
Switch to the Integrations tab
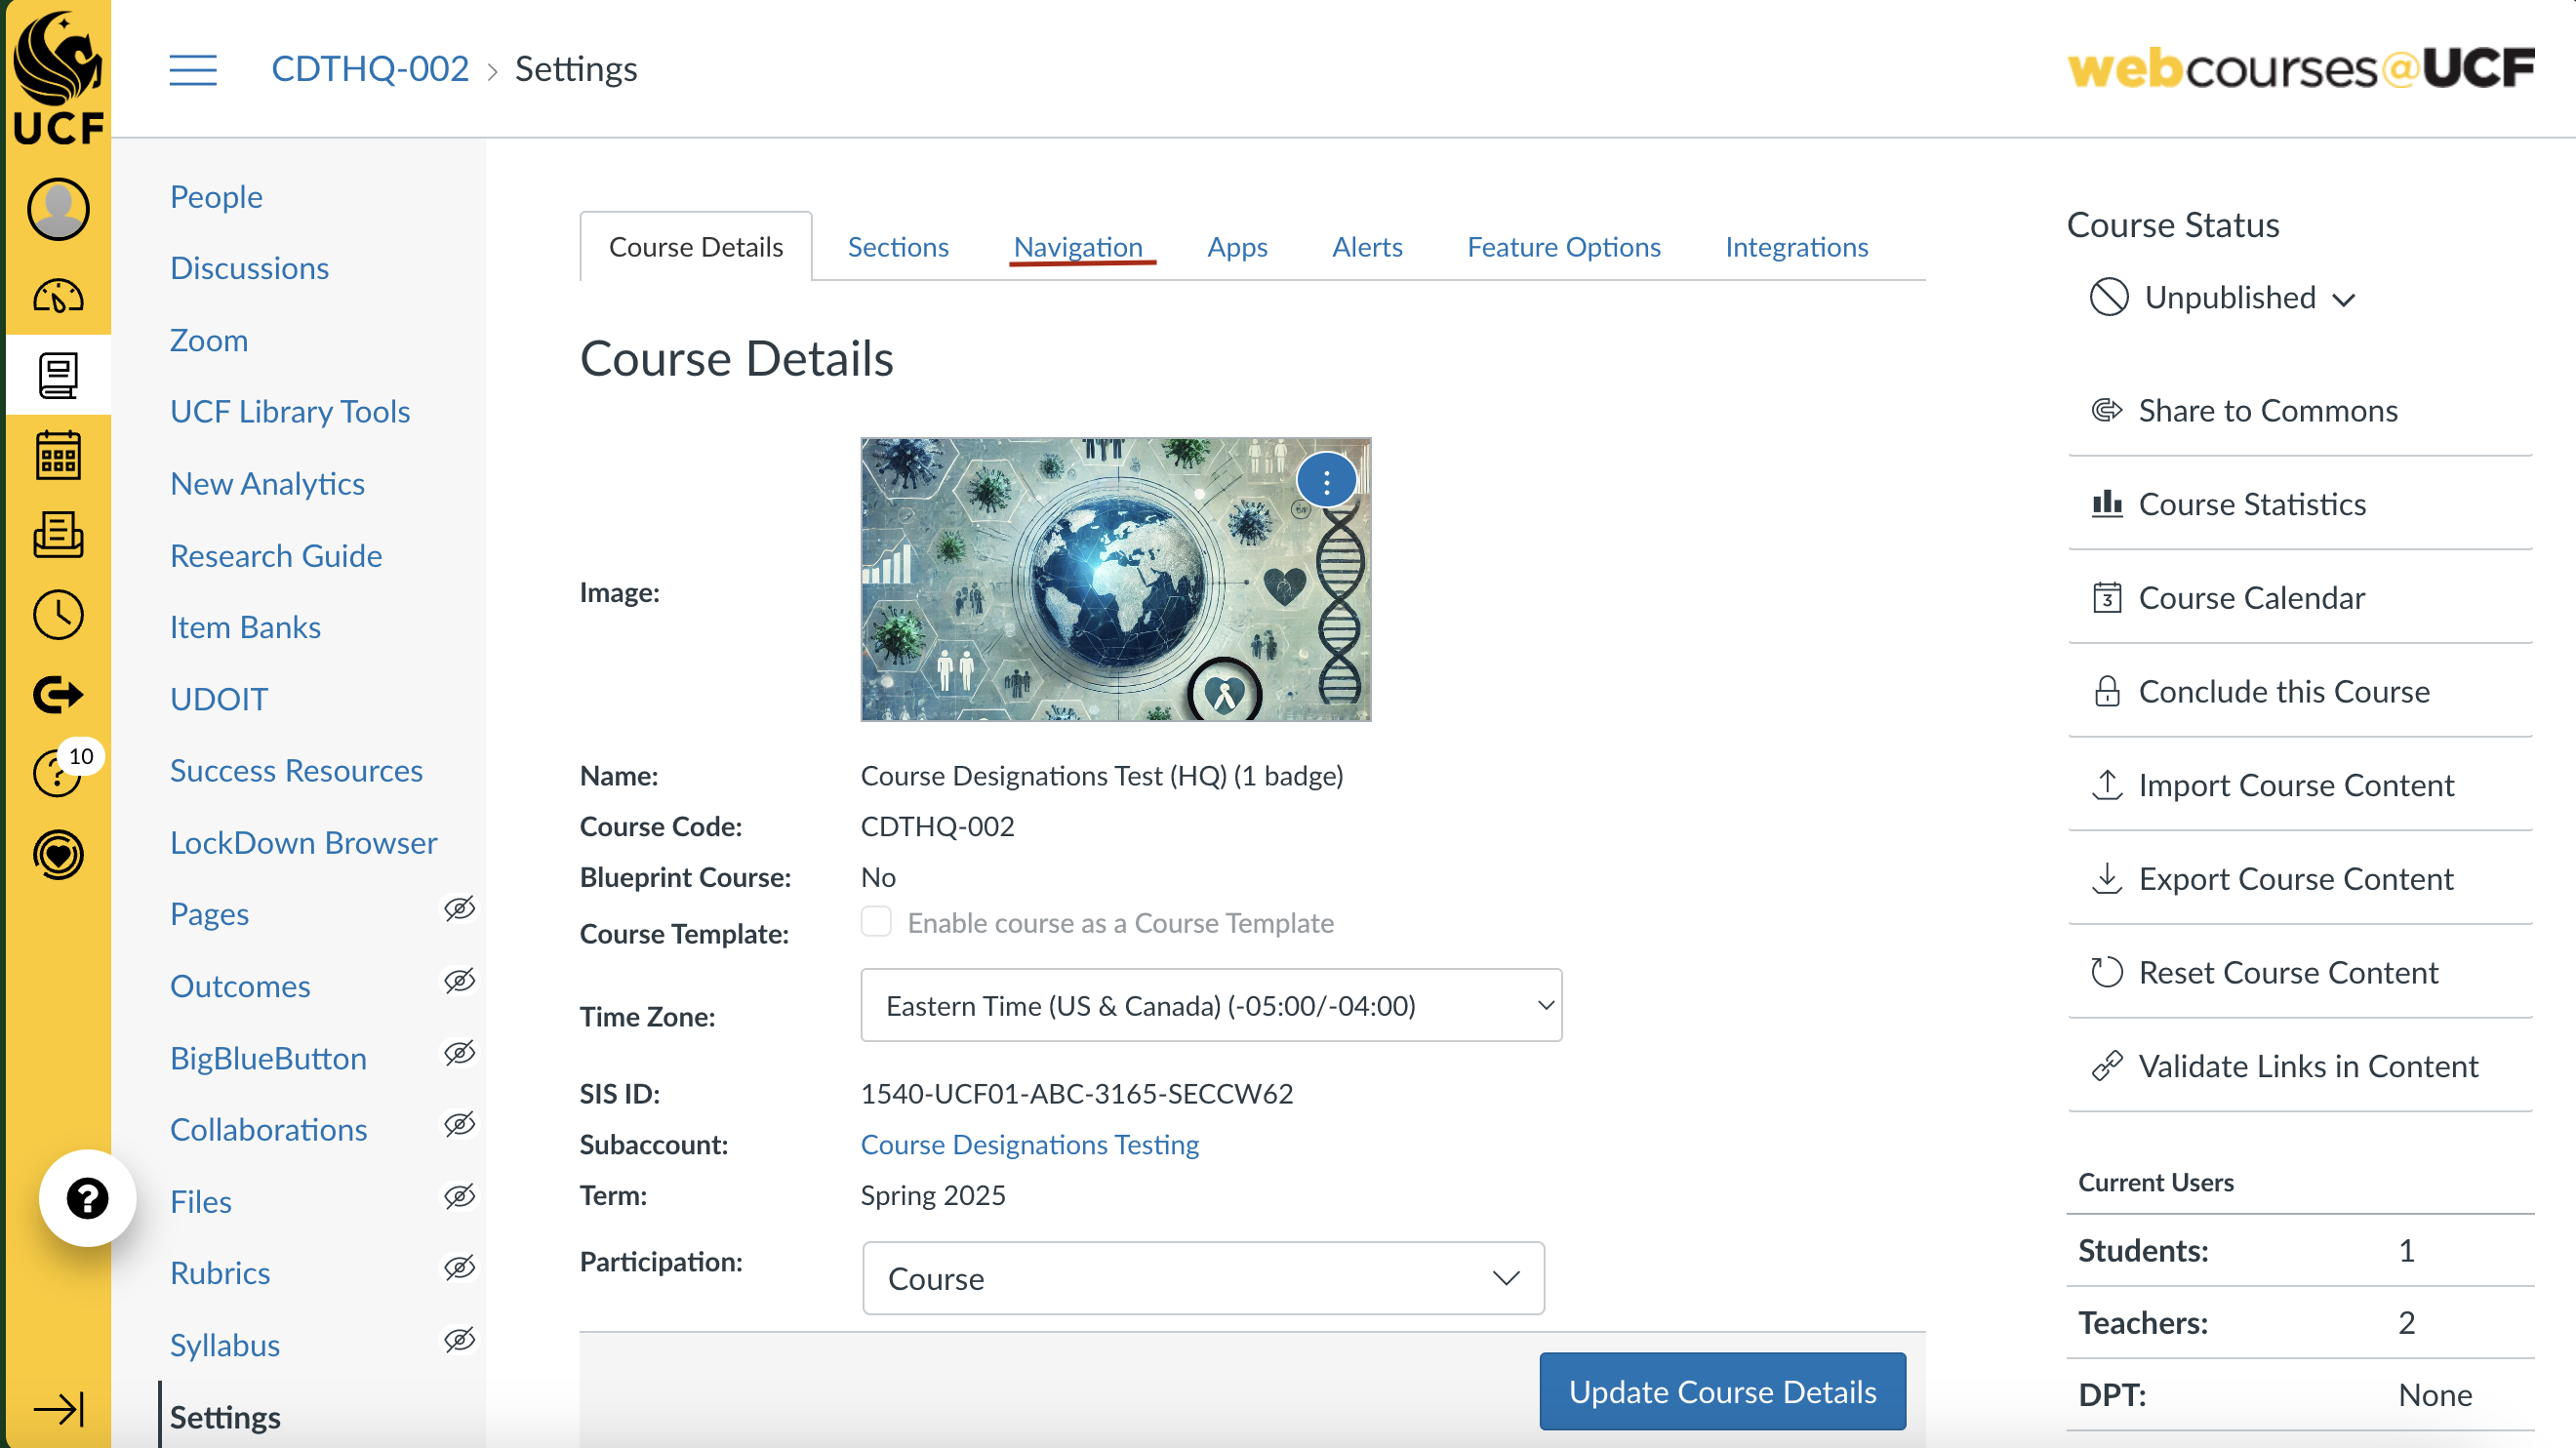pos(1796,247)
